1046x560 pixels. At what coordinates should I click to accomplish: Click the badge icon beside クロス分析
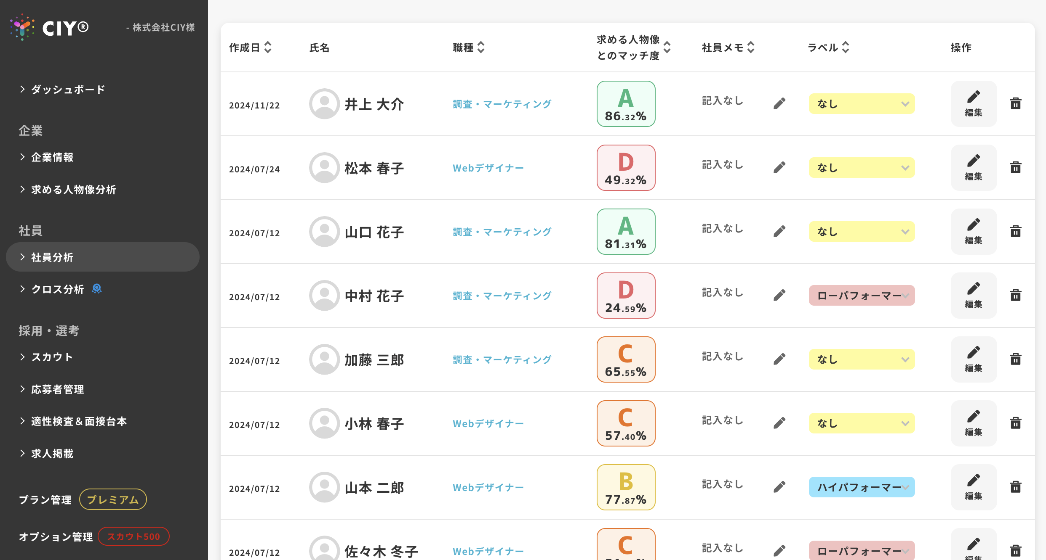pyautogui.click(x=97, y=289)
